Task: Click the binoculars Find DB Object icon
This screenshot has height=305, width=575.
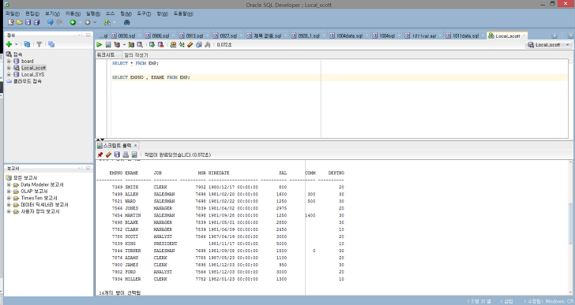Action: pos(127,22)
